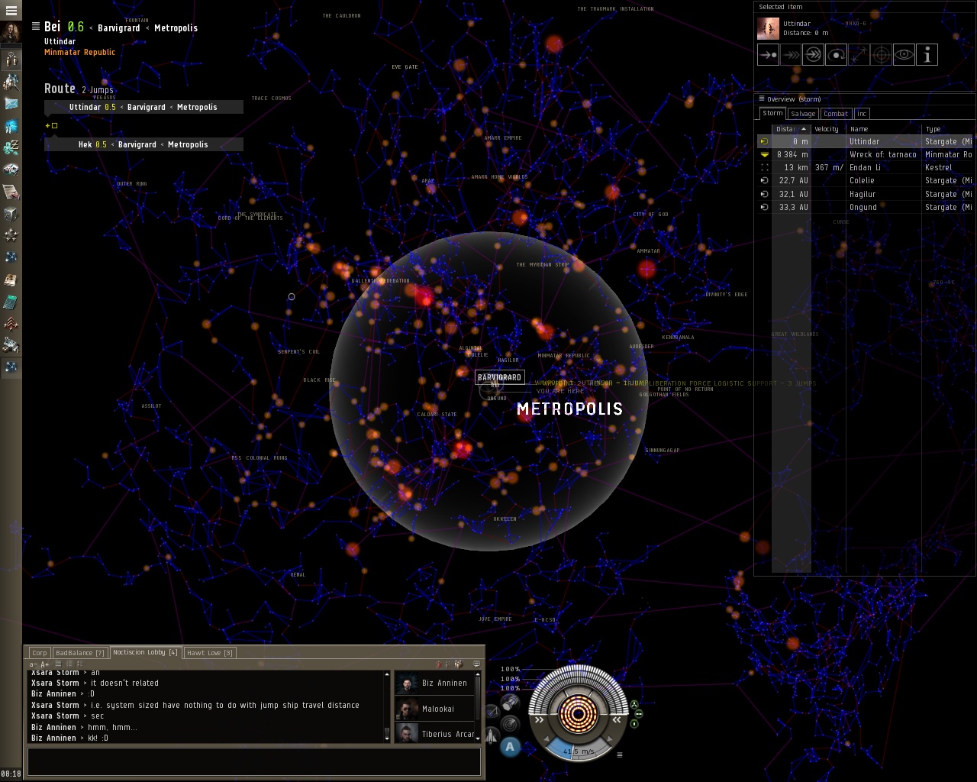This screenshot has width=977, height=782.
Task: Click the Barvigrard label on star map
Action: pos(499,377)
